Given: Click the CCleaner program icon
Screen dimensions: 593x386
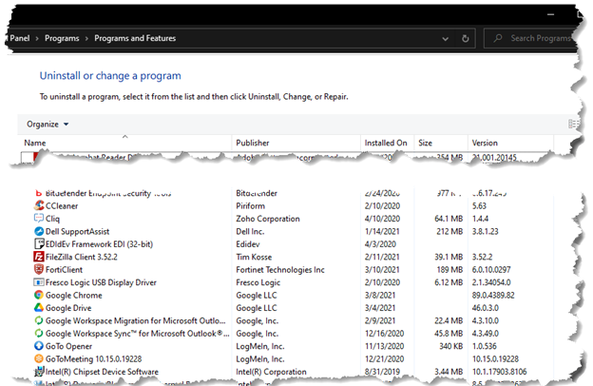Looking at the screenshot, I should pos(39,205).
